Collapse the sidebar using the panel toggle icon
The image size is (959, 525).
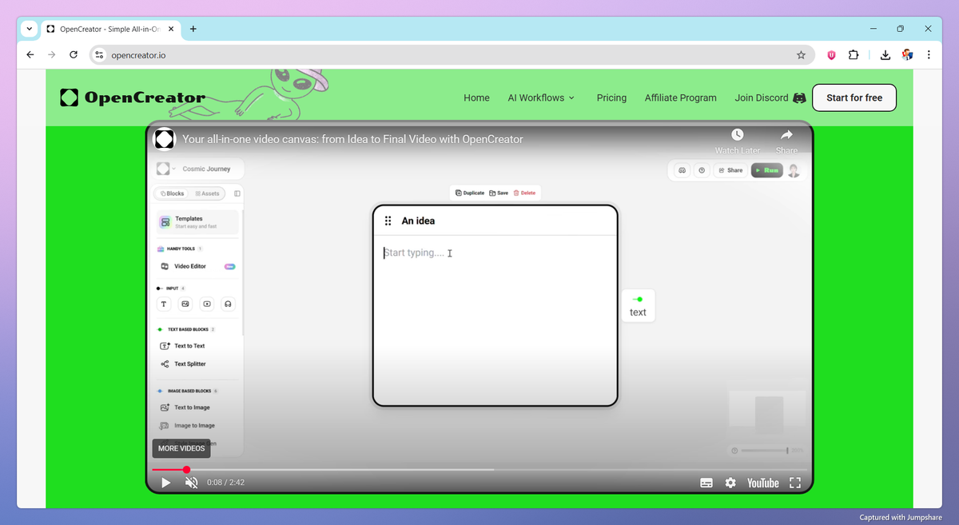point(237,193)
